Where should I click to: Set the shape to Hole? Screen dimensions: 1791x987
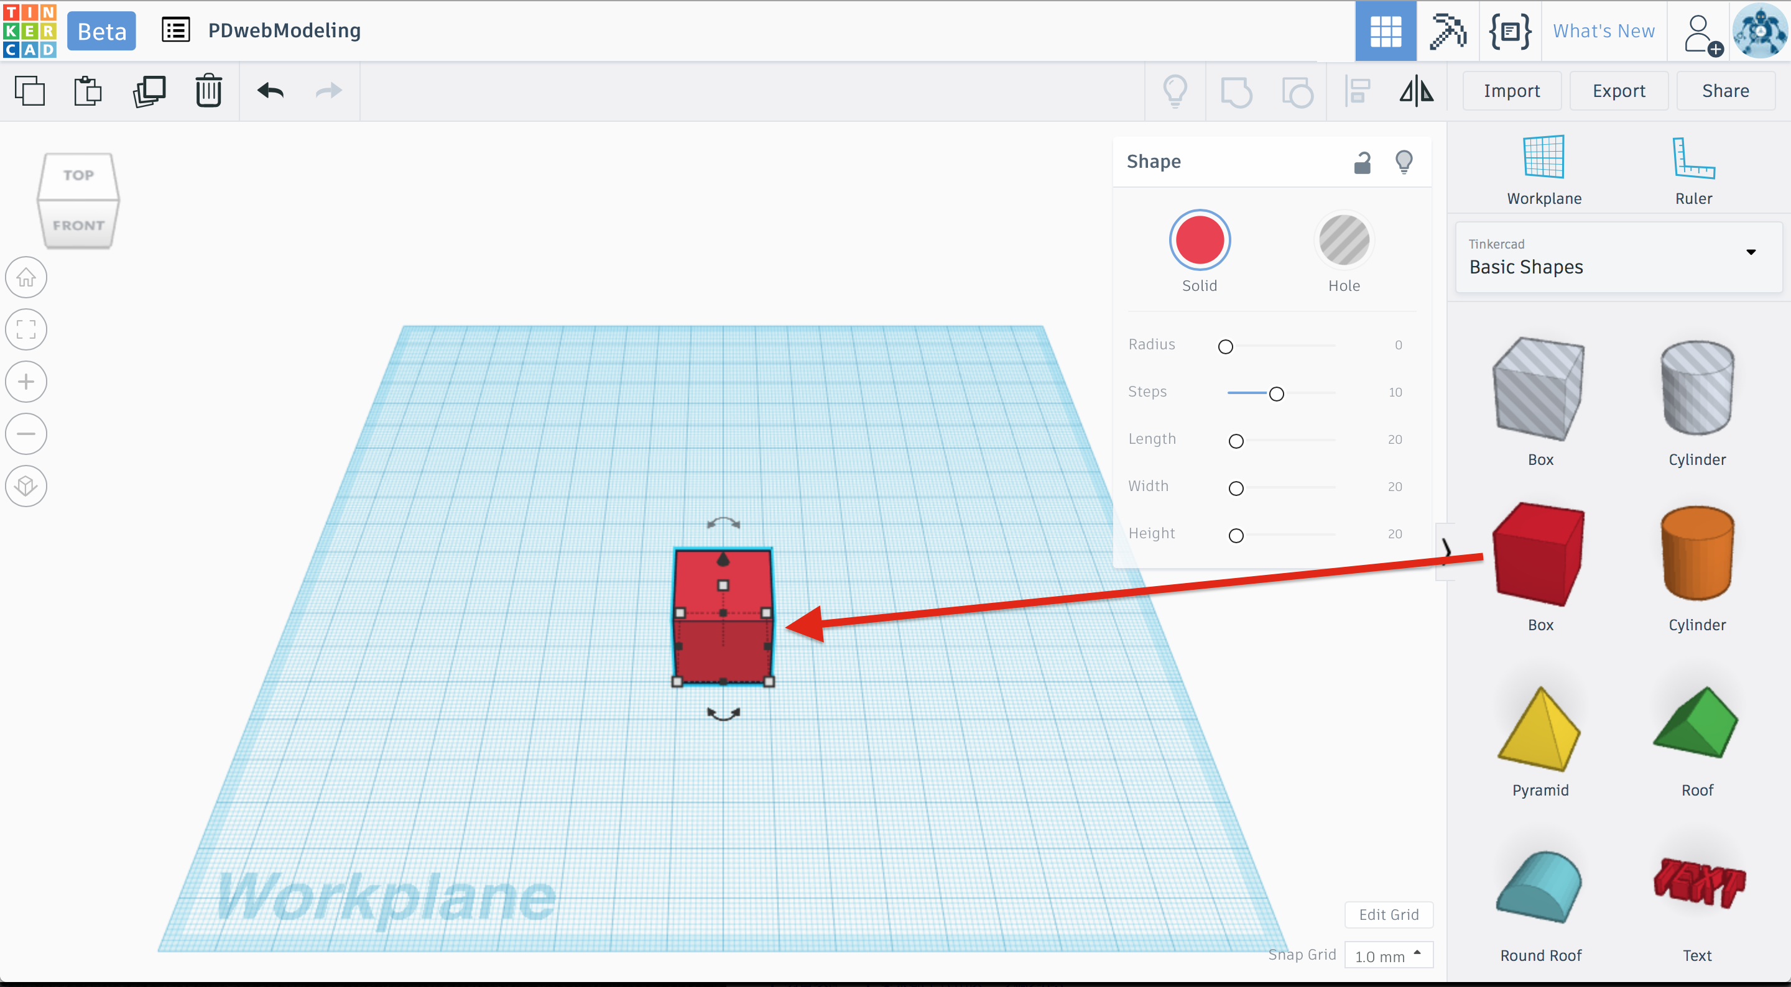[x=1343, y=241]
